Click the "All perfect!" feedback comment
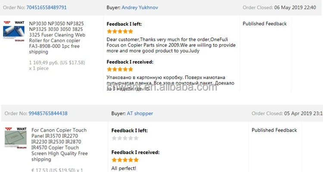Viewport: 323px width, 172px height. tap(124, 168)
